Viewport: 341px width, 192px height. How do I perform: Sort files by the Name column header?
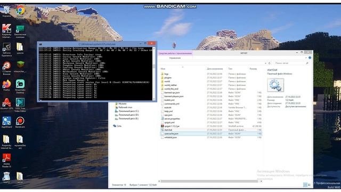click(163, 69)
